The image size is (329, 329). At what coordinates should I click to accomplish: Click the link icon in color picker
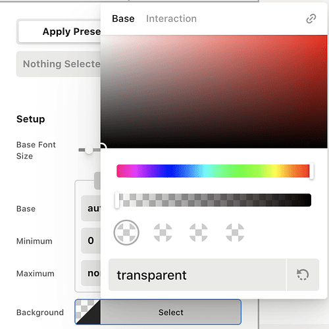point(311,18)
